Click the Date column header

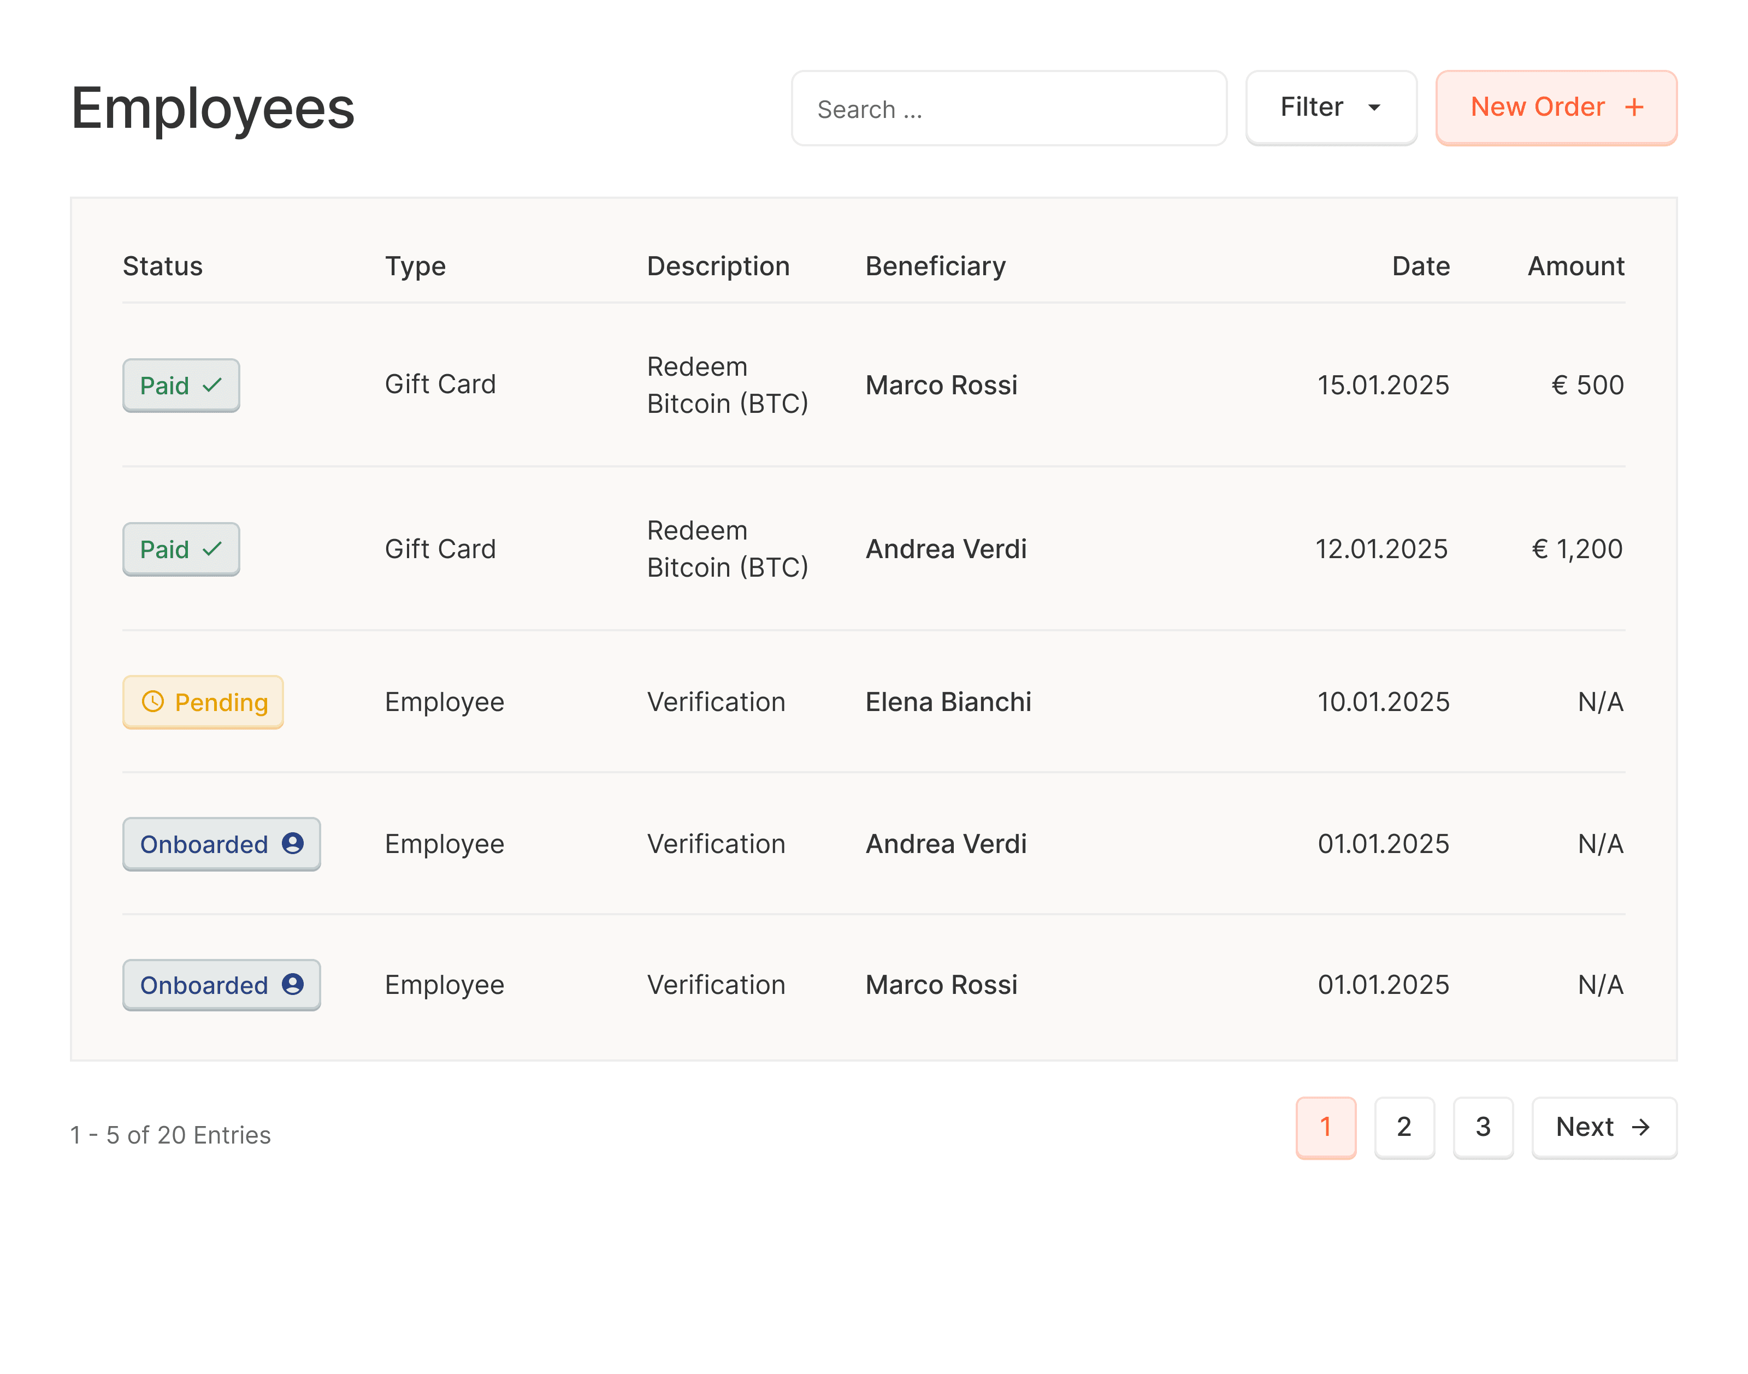tap(1421, 266)
